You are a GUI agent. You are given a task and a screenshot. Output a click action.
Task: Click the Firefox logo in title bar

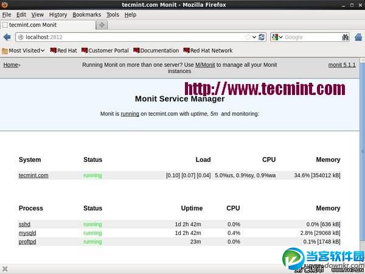[4, 4]
